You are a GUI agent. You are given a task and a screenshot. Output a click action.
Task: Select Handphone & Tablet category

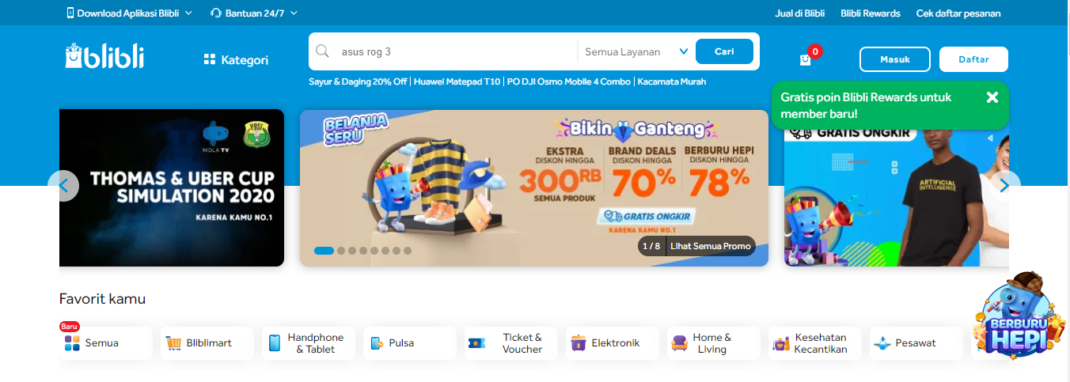pos(309,343)
